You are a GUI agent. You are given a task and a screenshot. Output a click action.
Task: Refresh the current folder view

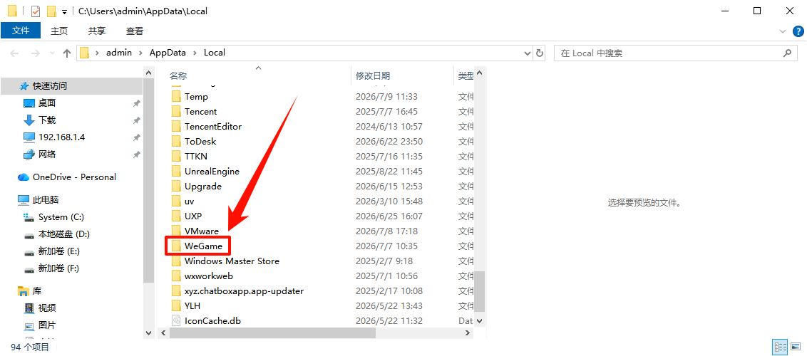(540, 53)
